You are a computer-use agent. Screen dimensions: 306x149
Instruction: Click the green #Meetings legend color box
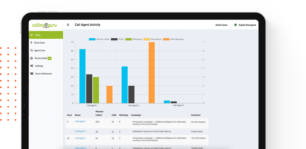(128, 39)
